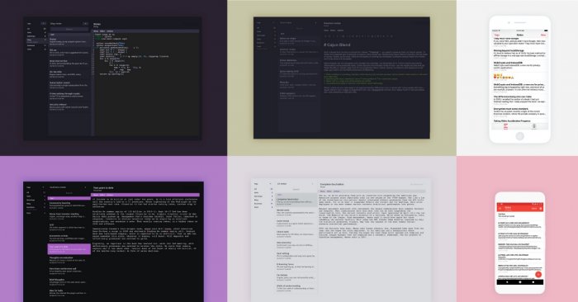Viewport: 578px width, 302px height.
Task: Click the search field in light gray window
Action: [296, 189]
